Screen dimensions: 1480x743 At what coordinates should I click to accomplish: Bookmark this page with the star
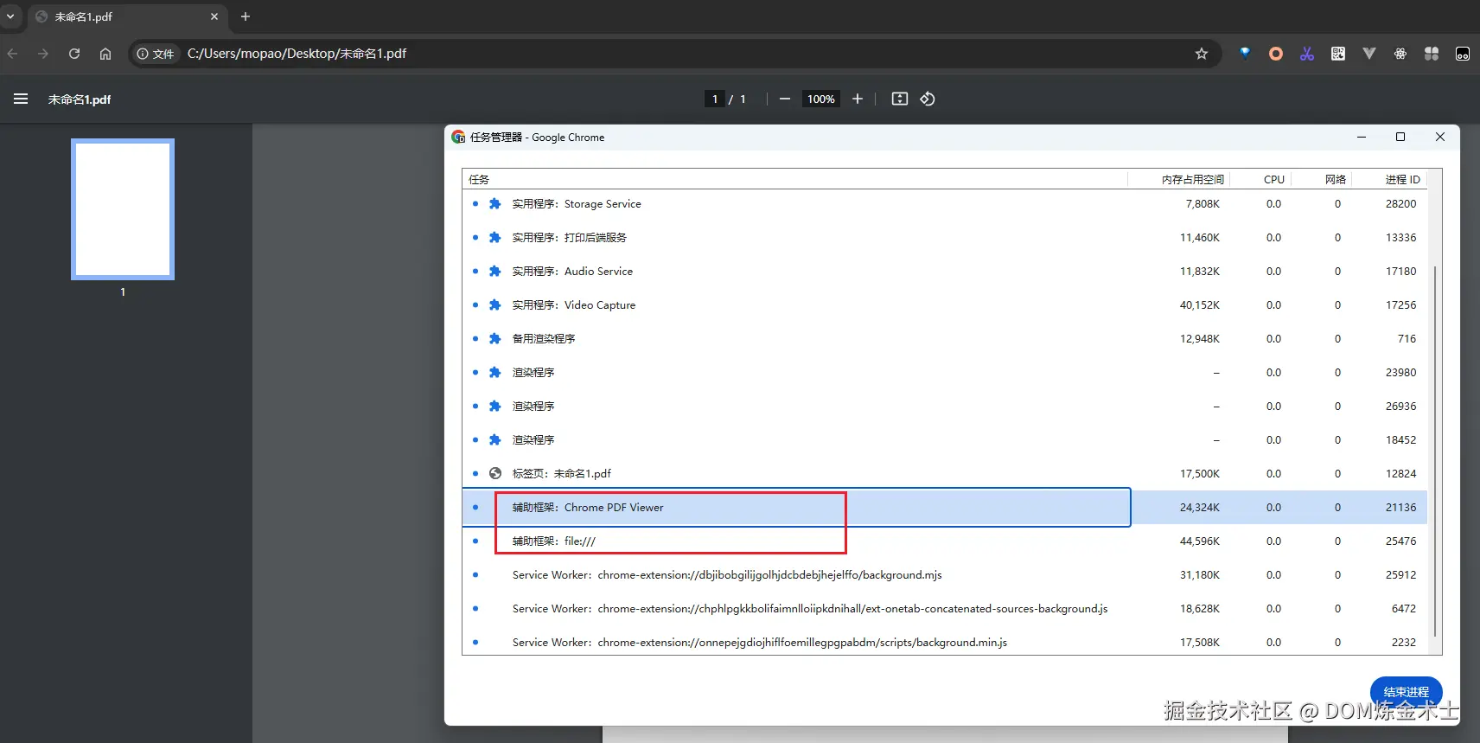click(x=1202, y=54)
